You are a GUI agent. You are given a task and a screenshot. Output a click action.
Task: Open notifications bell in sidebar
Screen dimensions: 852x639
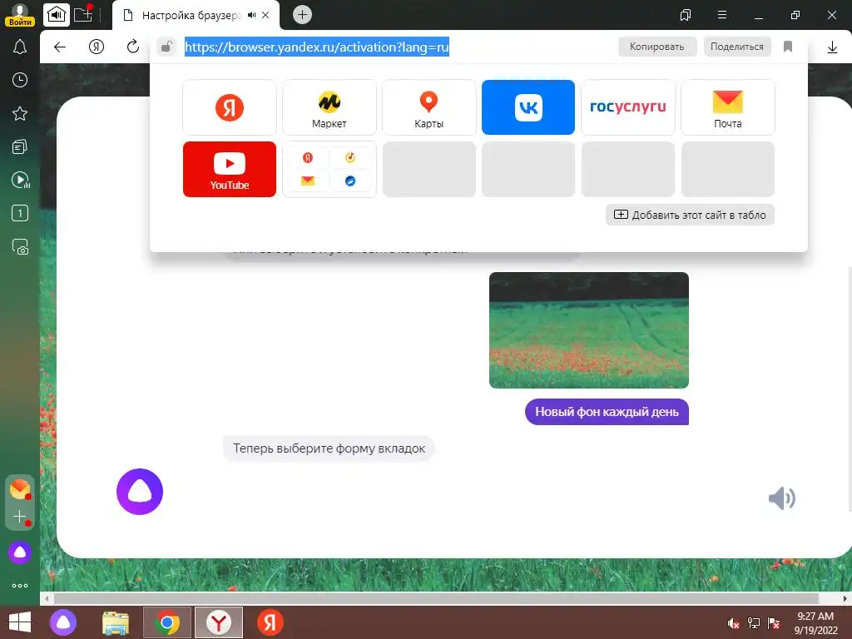20,47
